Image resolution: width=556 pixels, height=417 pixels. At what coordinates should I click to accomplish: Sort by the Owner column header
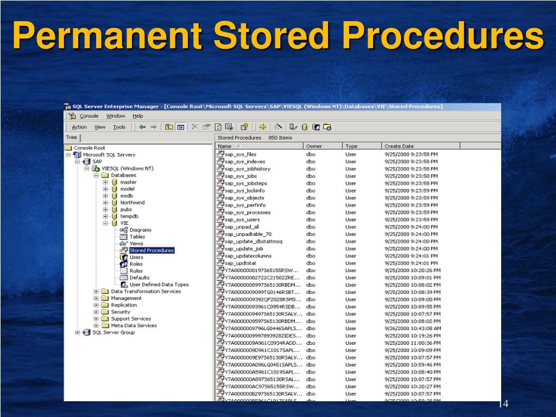click(323, 146)
